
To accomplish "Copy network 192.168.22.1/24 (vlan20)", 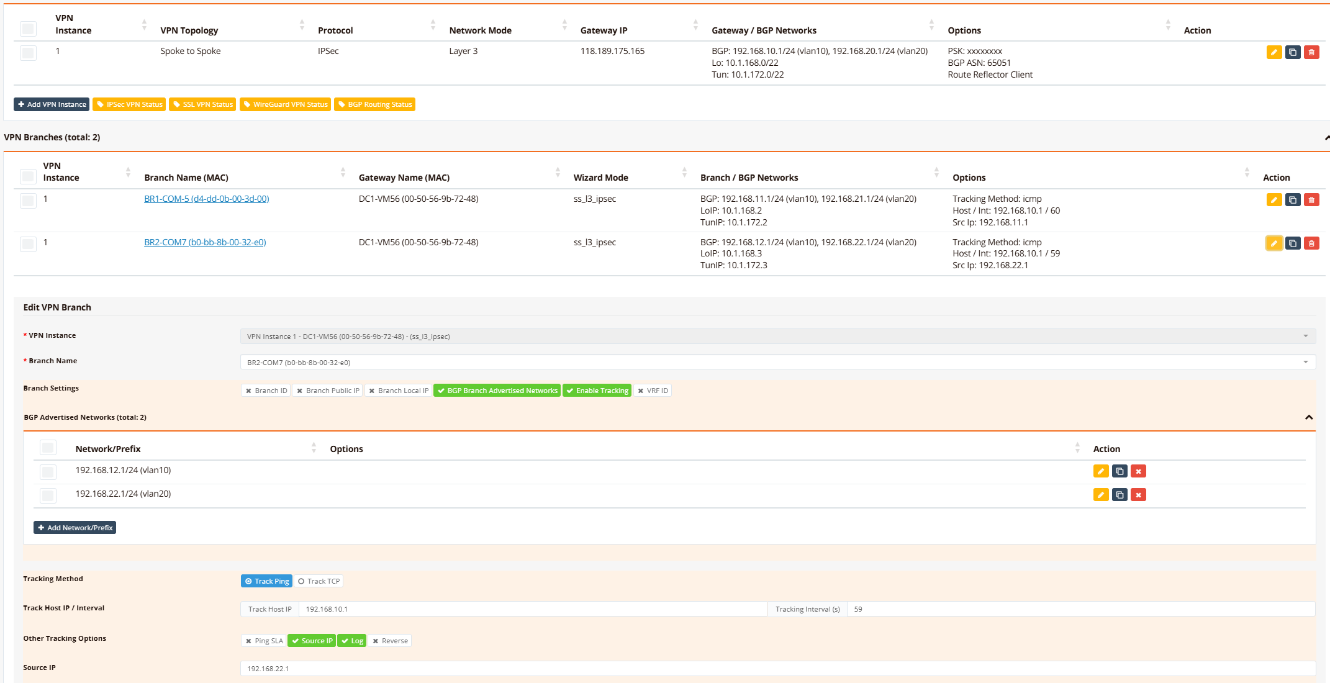I will (x=1120, y=495).
